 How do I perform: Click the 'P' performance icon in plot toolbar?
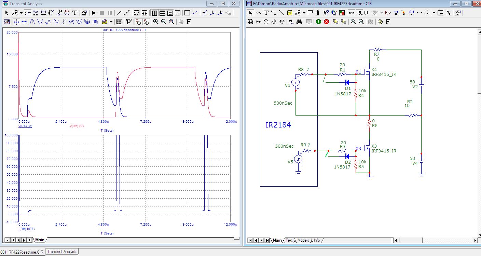click(x=128, y=22)
